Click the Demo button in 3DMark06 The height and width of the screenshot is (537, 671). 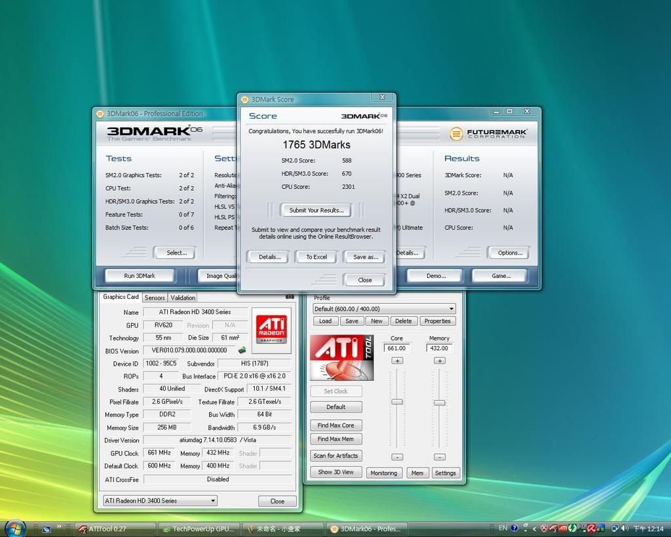pyautogui.click(x=436, y=276)
